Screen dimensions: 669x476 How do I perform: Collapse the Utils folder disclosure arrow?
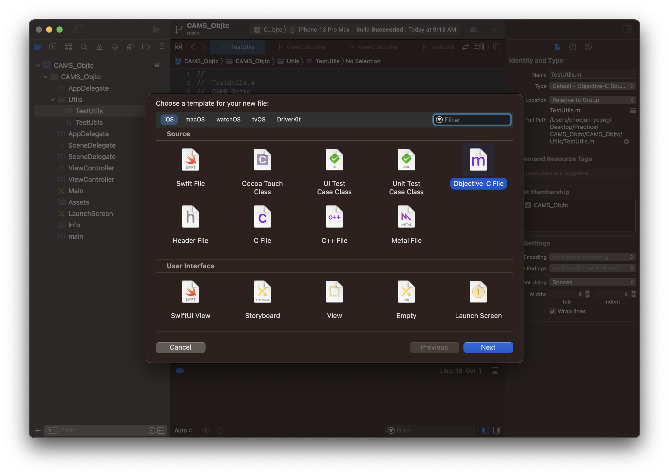click(53, 100)
